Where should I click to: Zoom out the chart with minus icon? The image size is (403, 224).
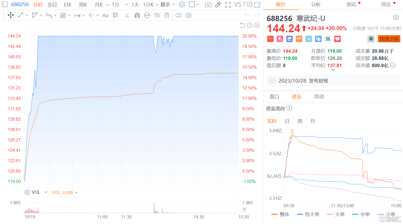pyautogui.click(x=250, y=25)
